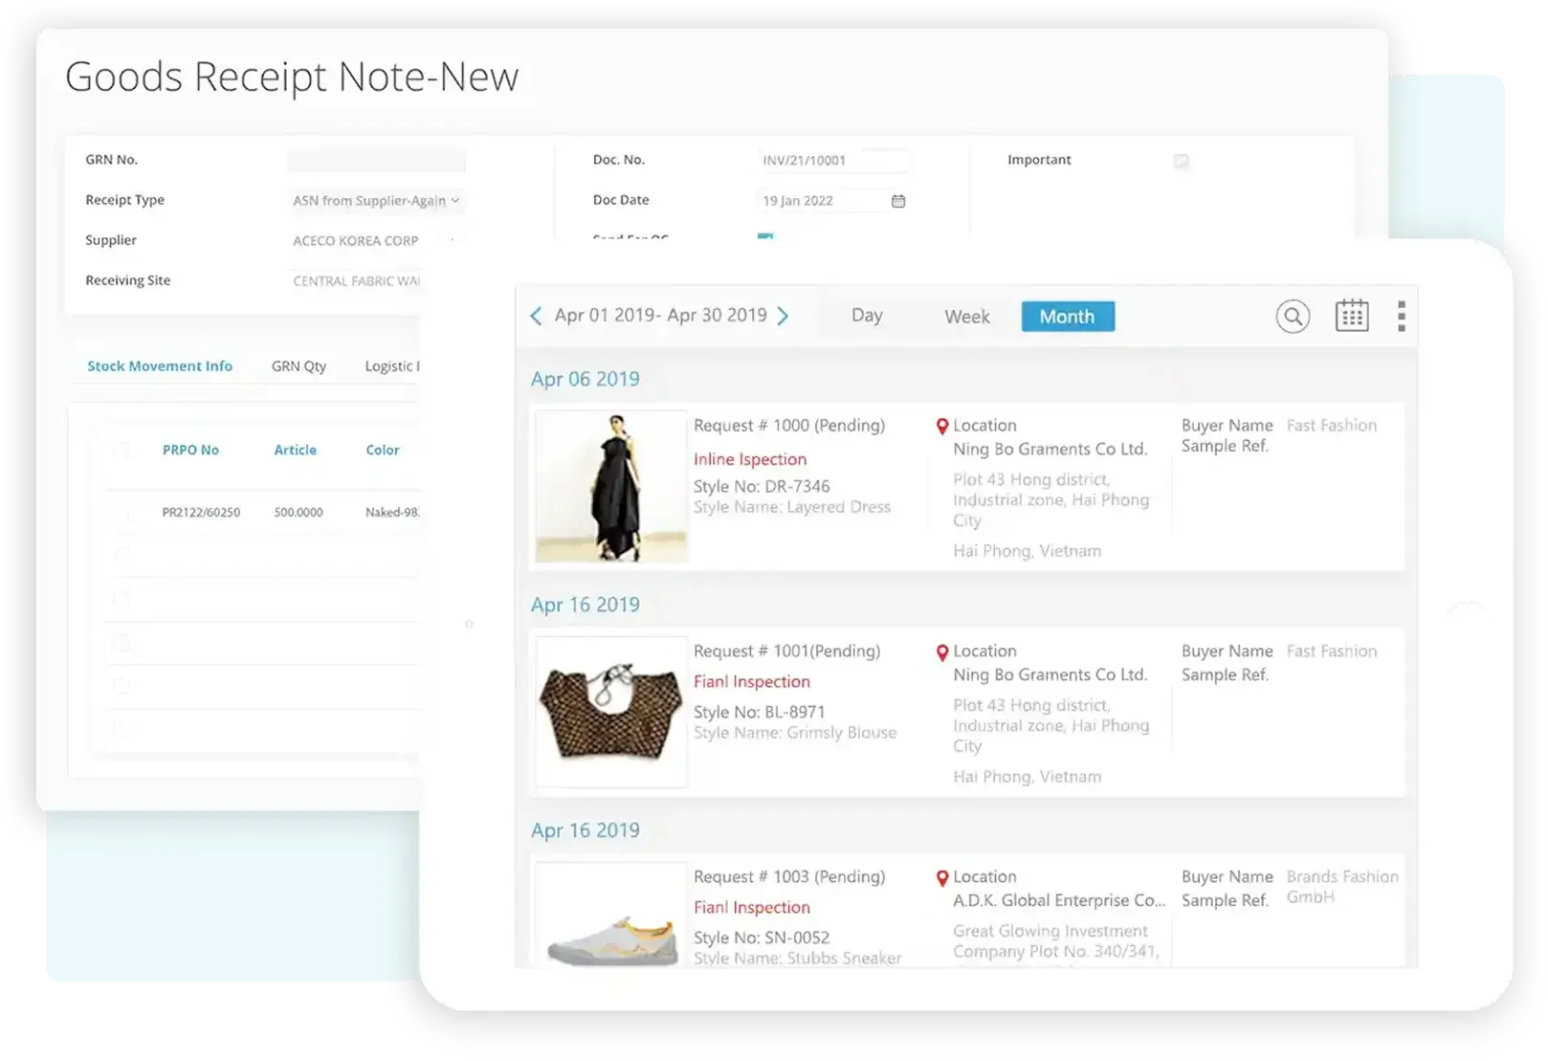Open the Supplier ACECO KOREA CORP dropdown
The width and height of the screenshot is (1548, 1061).
[x=376, y=241]
